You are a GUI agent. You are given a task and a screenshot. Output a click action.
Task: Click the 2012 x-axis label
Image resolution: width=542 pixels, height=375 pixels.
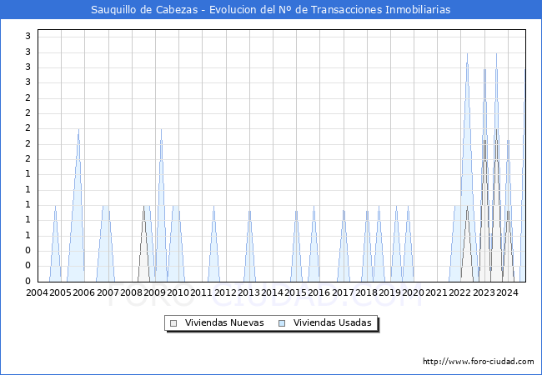tap(225, 292)
